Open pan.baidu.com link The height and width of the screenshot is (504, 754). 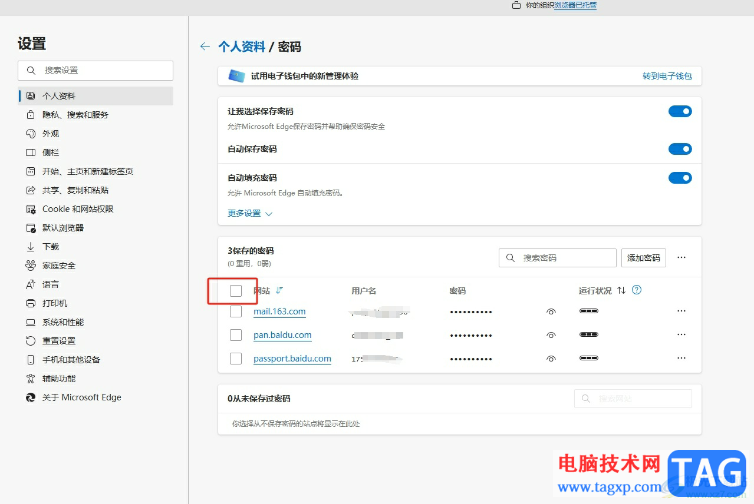coord(282,335)
